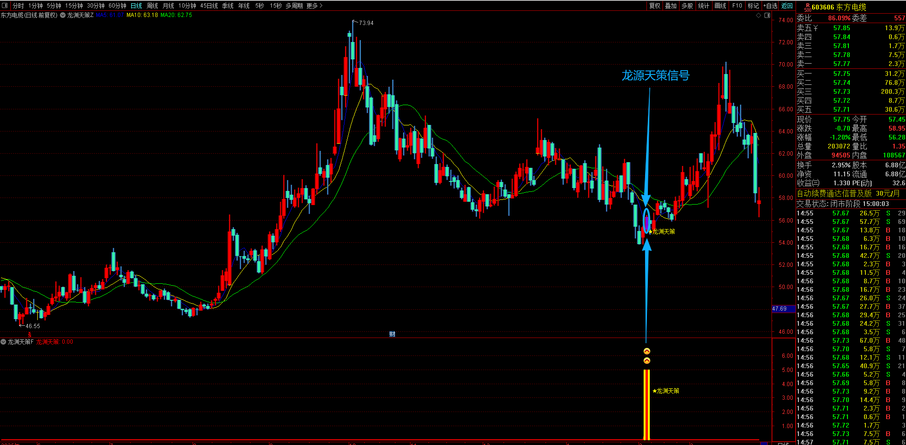
Task: Click the 叠加 overlay button
Action: (x=671, y=6)
